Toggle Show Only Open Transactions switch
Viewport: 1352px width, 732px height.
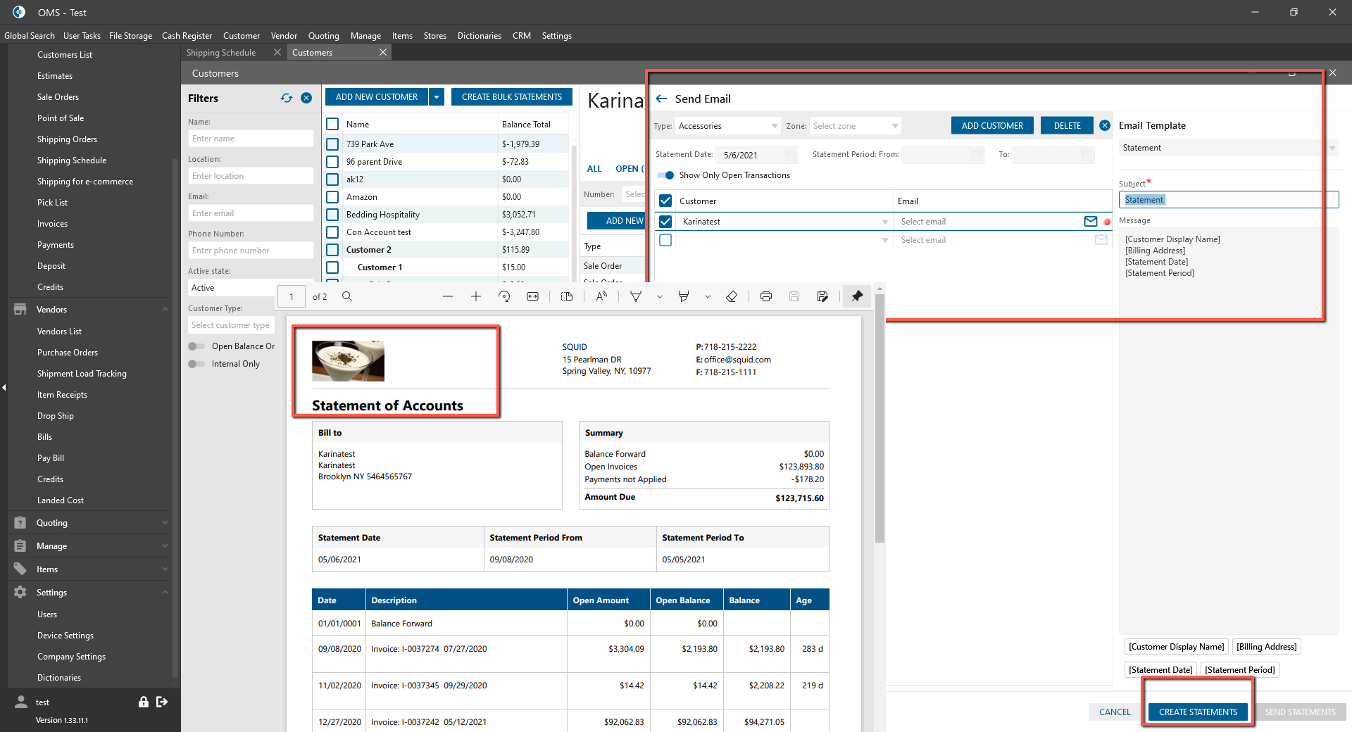coord(665,175)
